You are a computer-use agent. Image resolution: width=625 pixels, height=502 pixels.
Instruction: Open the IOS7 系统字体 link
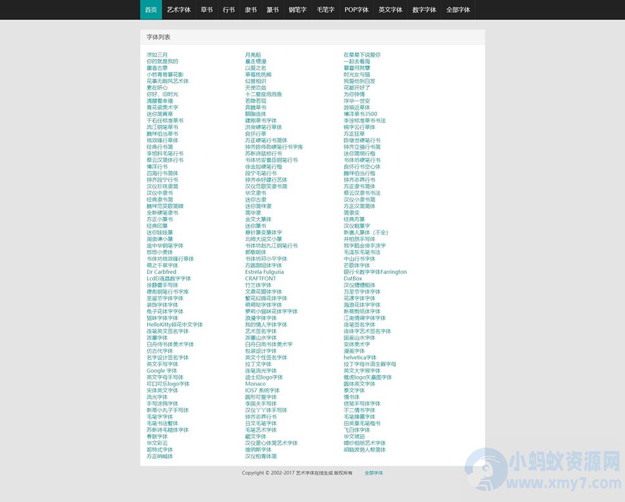click(262, 391)
